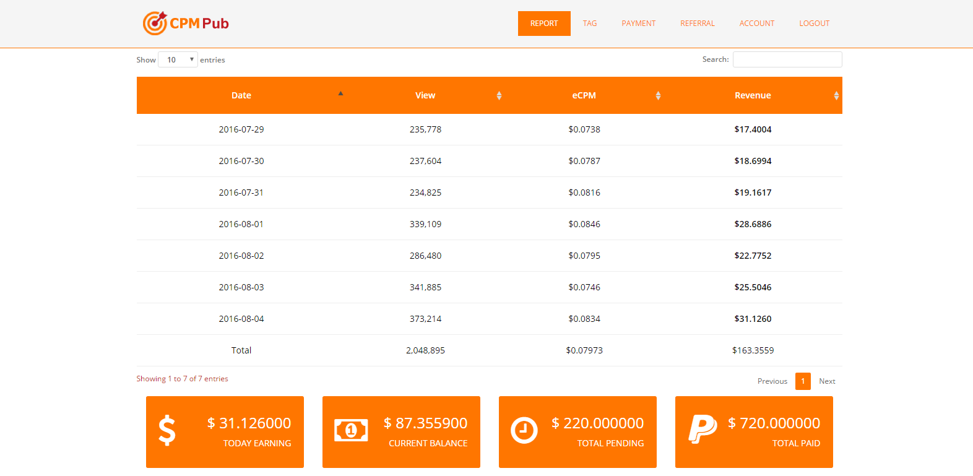Click the Revenue column header

click(x=753, y=95)
